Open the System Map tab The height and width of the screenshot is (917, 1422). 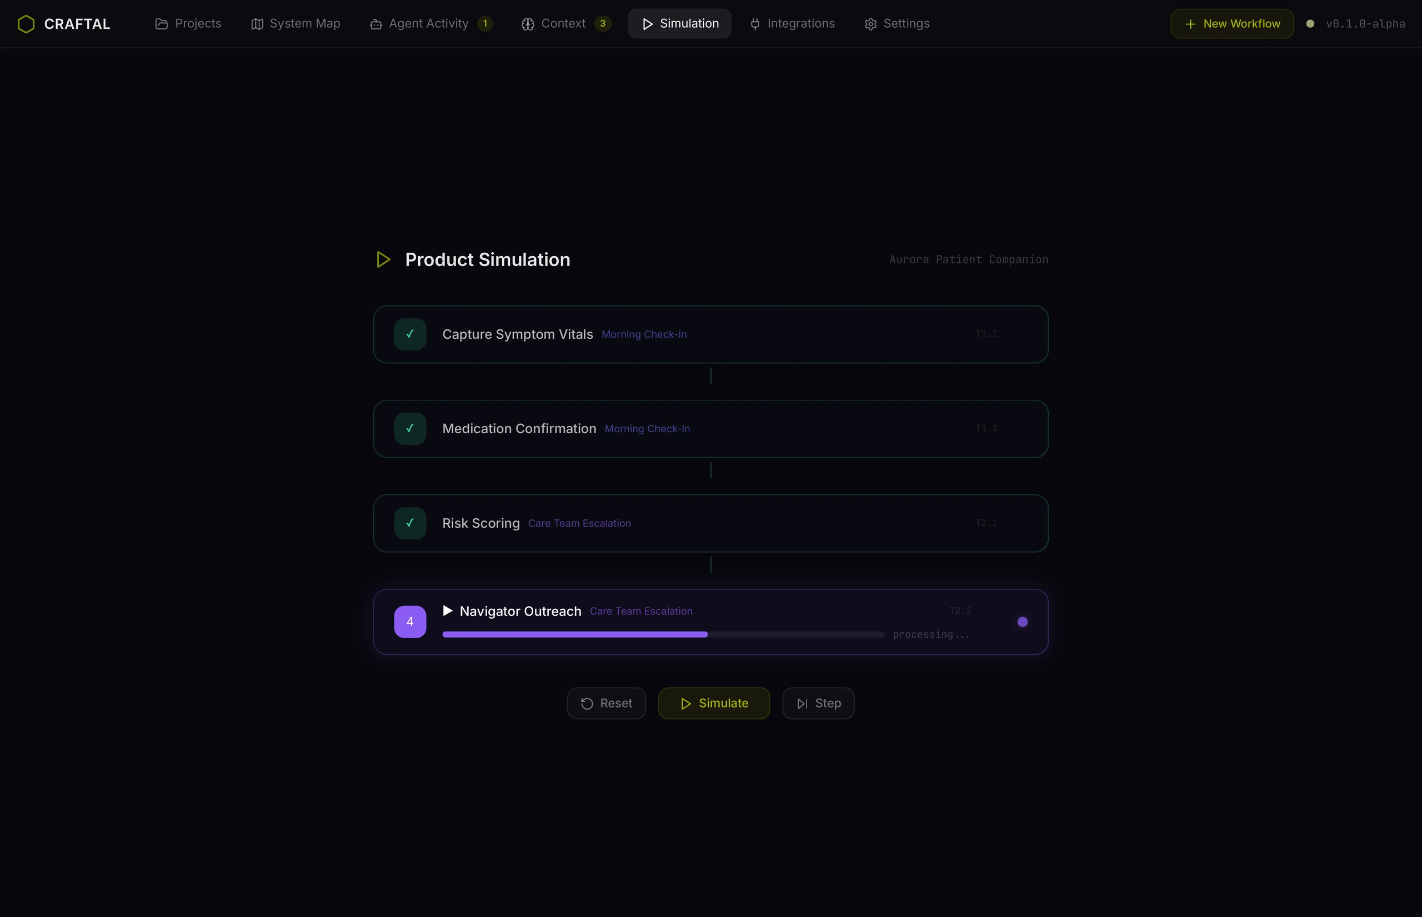coord(296,24)
